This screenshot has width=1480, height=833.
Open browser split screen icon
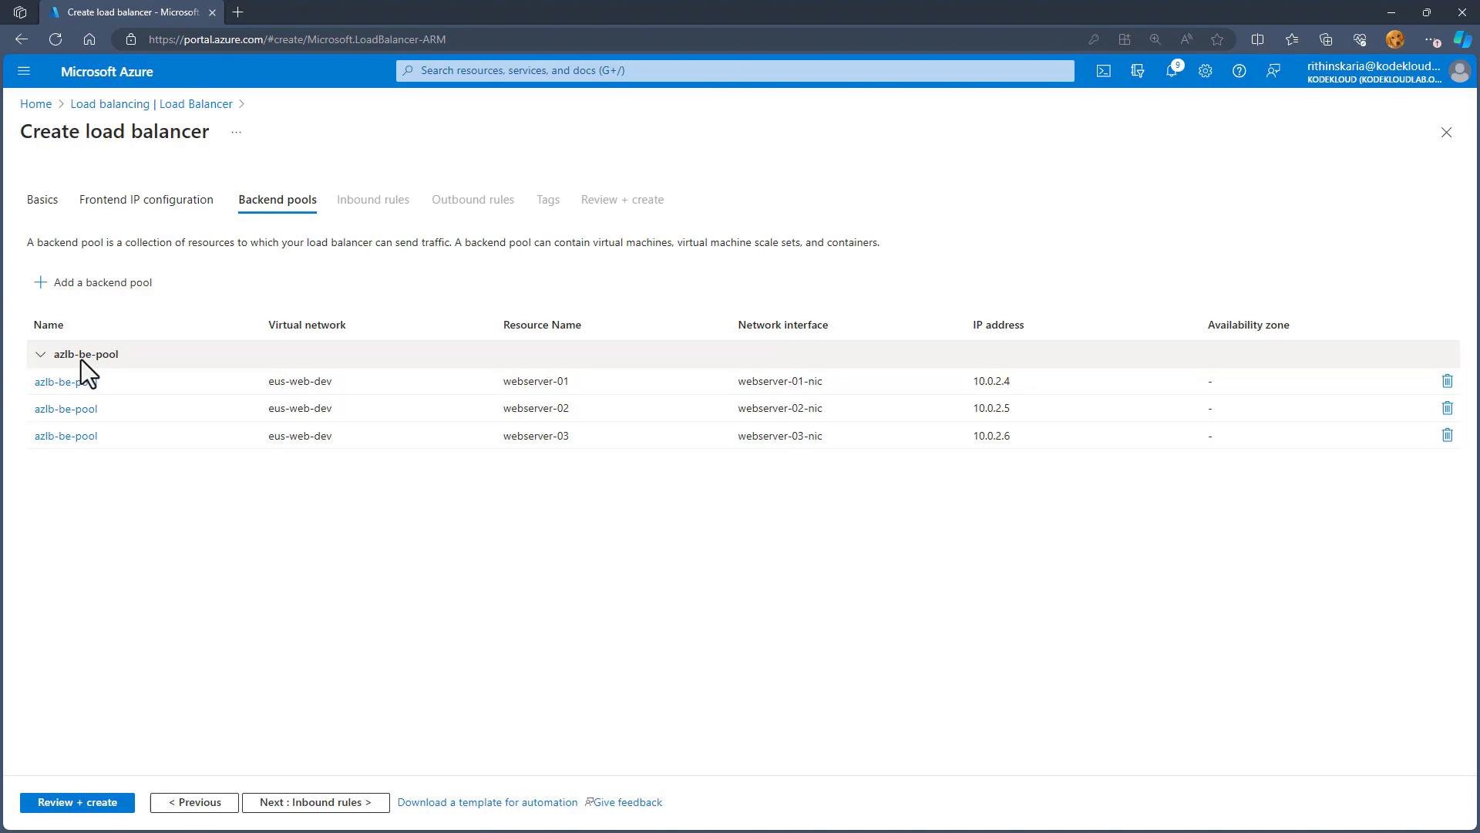1257,39
